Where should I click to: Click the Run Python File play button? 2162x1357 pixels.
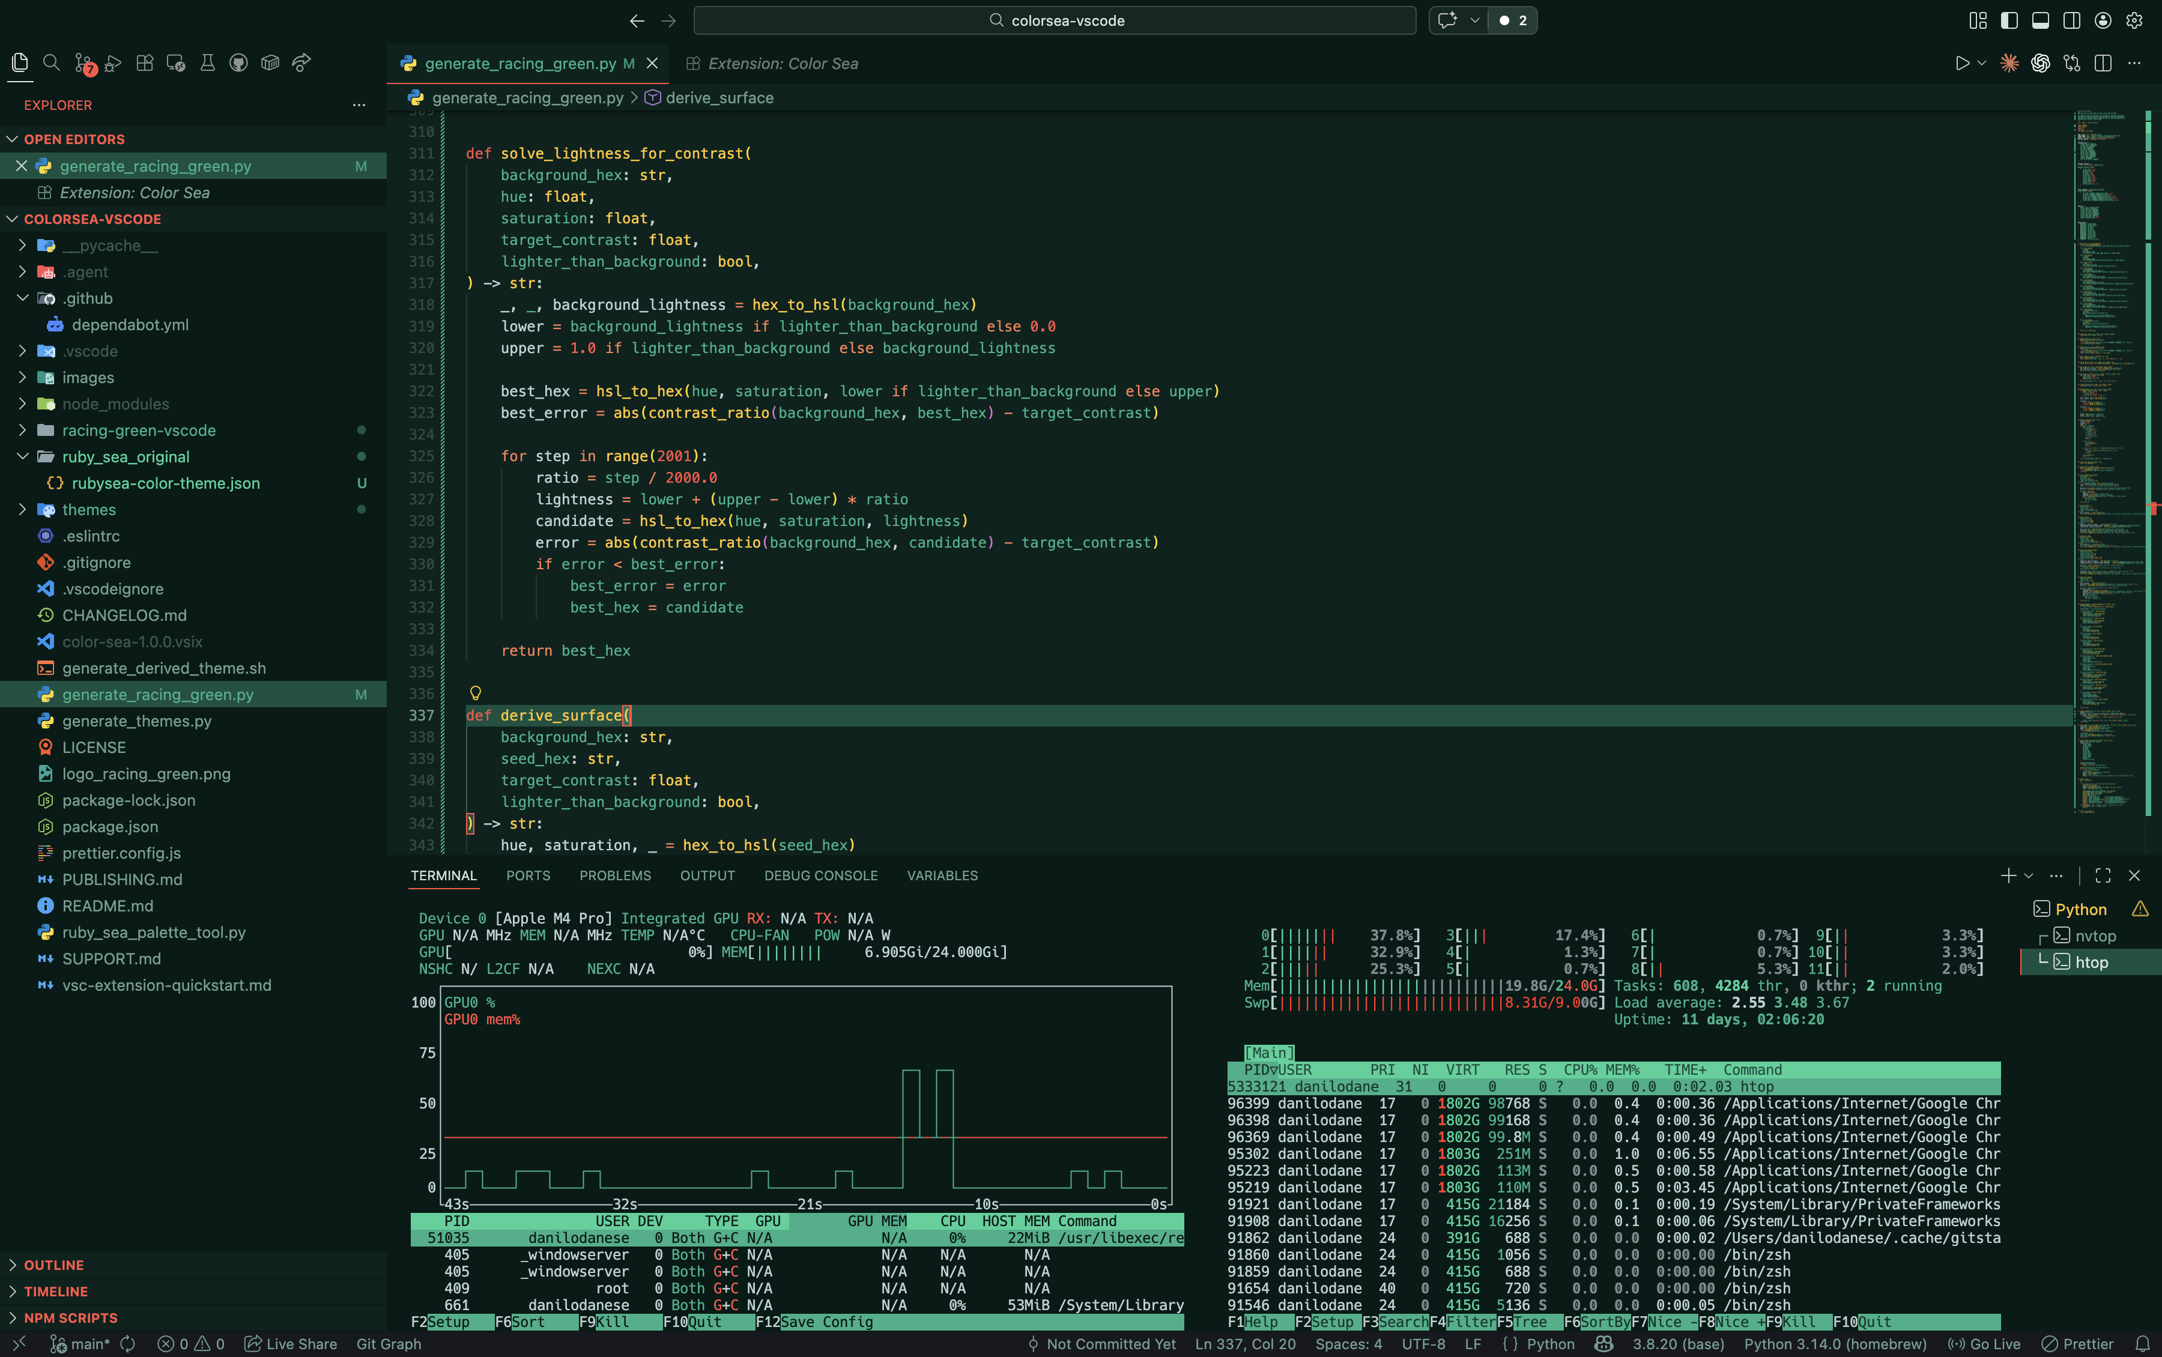(1962, 63)
